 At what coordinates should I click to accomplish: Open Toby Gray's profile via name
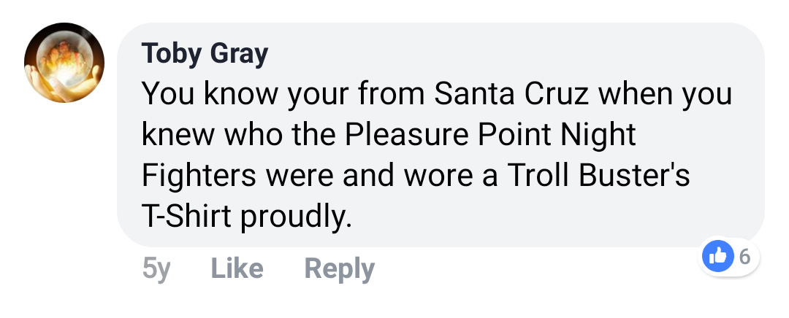pyautogui.click(x=205, y=53)
